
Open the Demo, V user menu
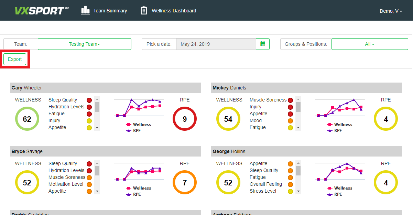pos(391,11)
